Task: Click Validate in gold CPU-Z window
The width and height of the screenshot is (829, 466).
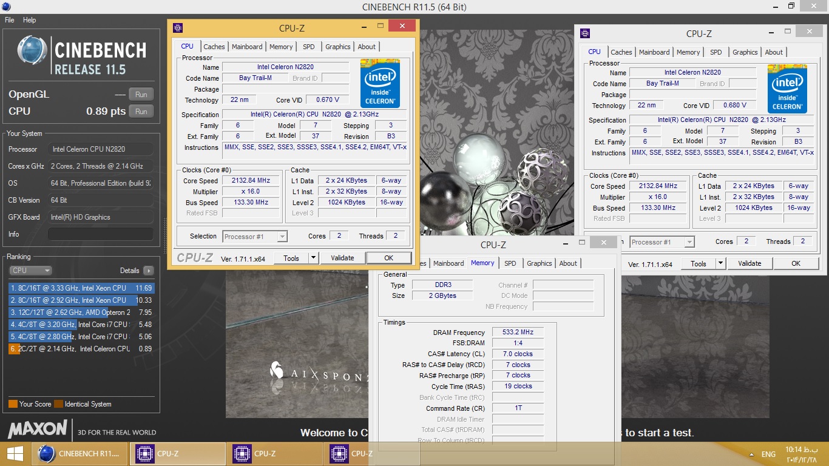Action: [x=342, y=258]
